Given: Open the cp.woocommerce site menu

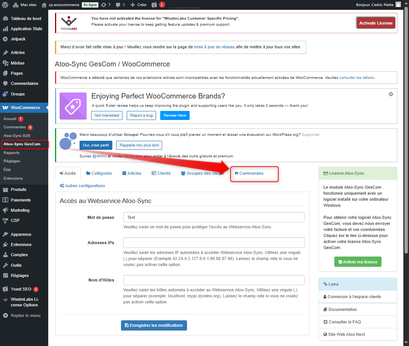Looking at the screenshot, I should (x=61, y=5).
